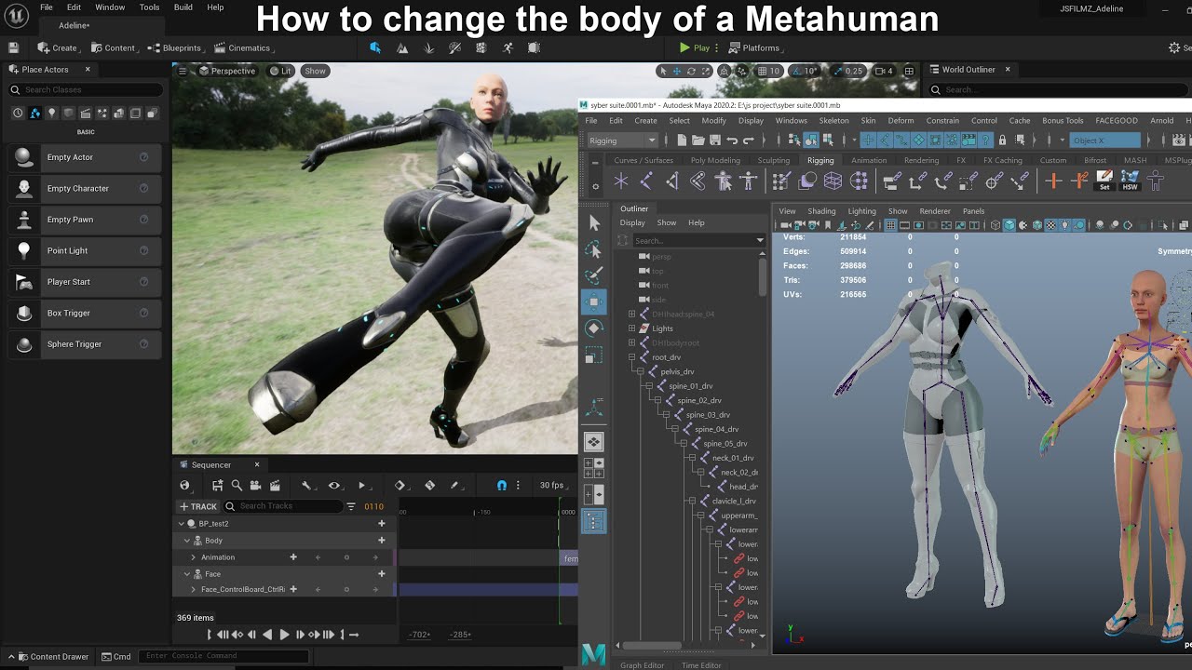Expand the Animation track in Sequencer
This screenshot has width=1192, height=670.
(x=194, y=557)
